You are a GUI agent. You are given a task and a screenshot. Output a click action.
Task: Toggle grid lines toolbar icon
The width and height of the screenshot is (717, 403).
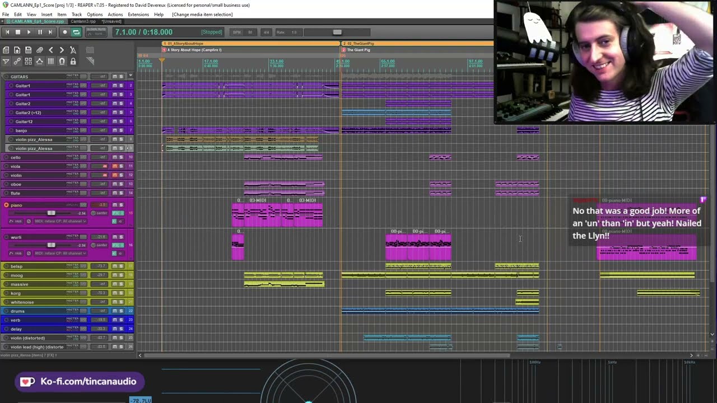tap(51, 62)
